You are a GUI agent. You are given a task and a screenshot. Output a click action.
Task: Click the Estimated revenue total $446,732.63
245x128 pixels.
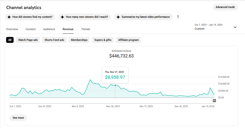[121, 56]
